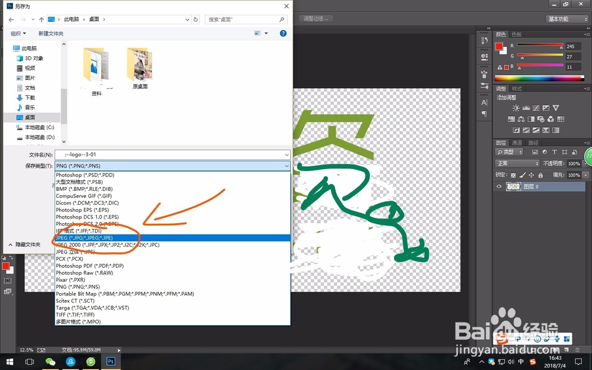Choose Photoshop PDF format from list
The height and width of the screenshot is (370, 592).
click(x=172, y=266)
